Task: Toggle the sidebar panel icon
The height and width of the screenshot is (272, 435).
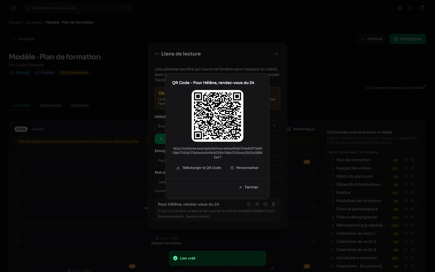Action: tap(14, 8)
